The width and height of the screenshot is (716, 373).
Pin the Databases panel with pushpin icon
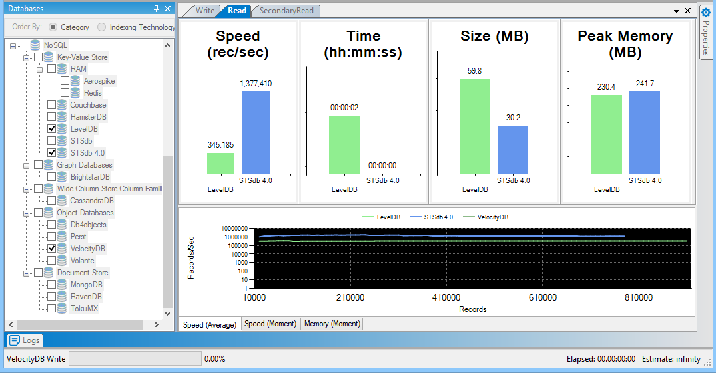(157, 9)
